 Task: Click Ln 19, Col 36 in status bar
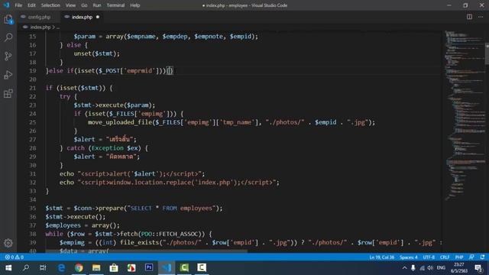[382, 257]
